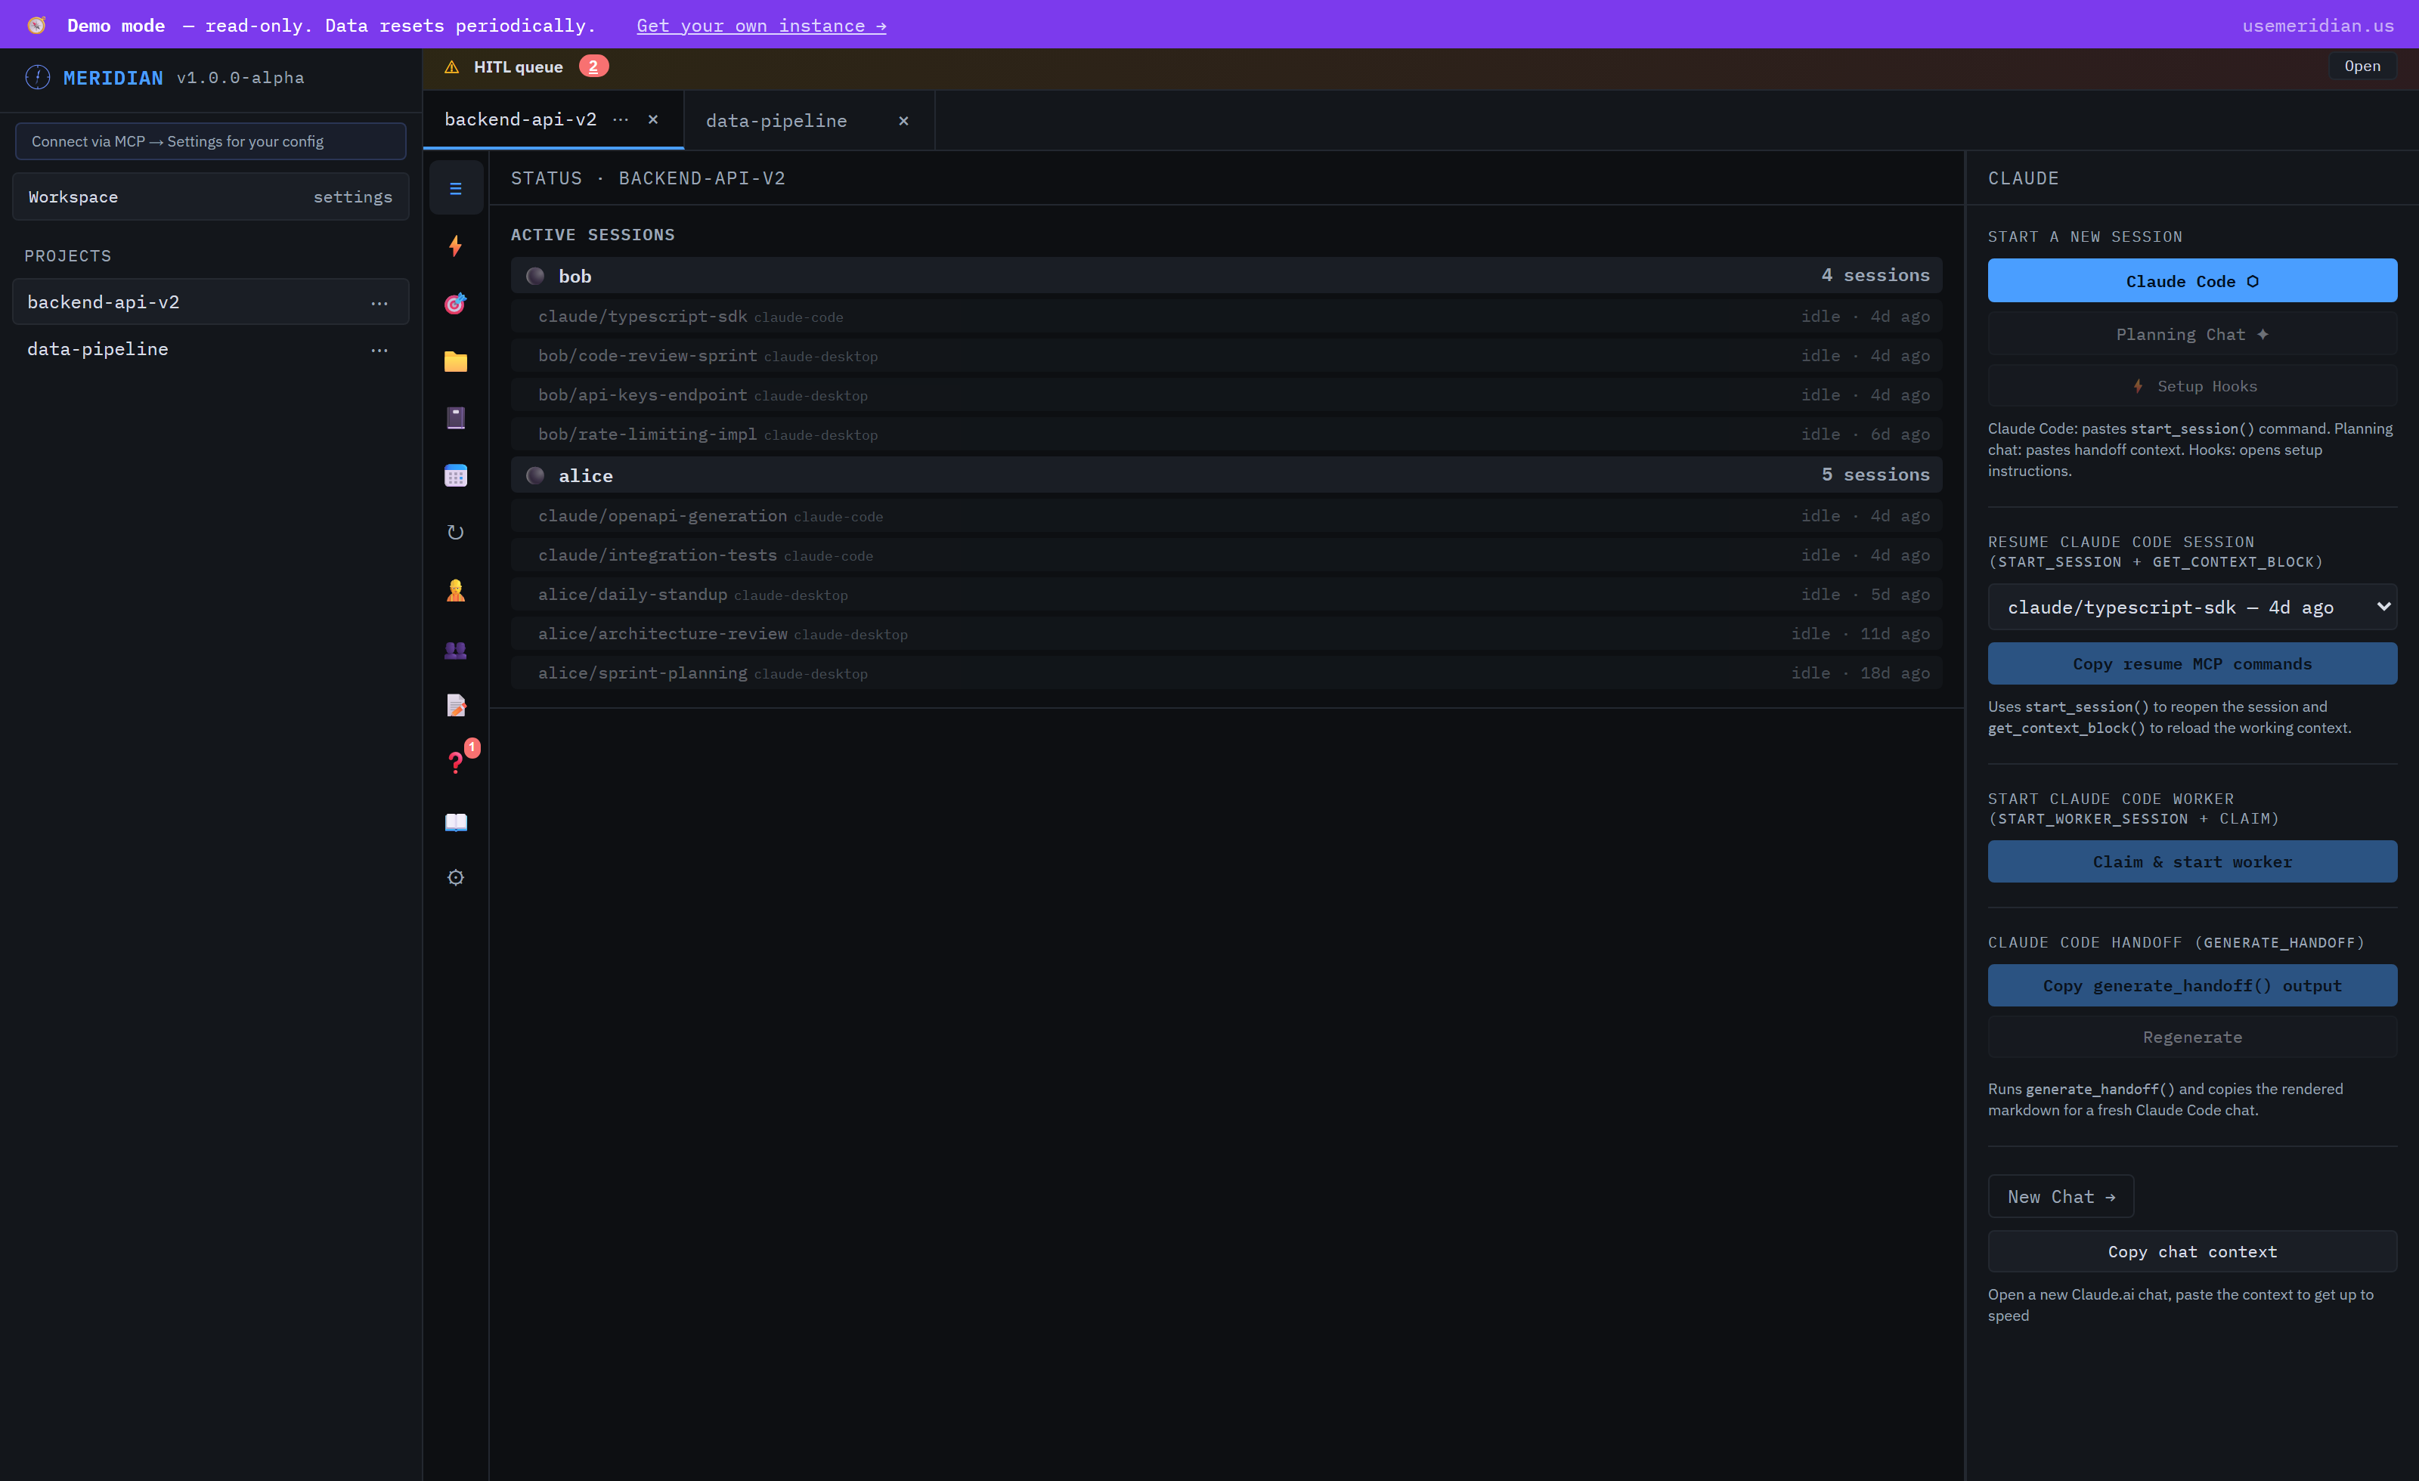Open the claude/openapi-generation session row
This screenshot has height=1481, width=2419.
point(1226,515)
